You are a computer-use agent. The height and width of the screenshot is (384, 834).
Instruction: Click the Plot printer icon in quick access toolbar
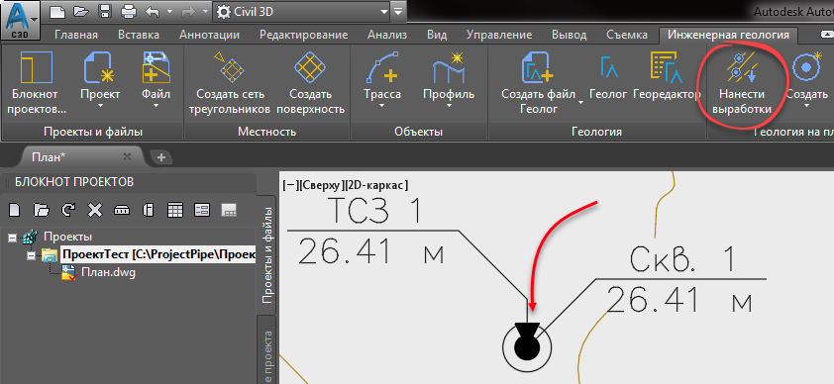(129, 11)
